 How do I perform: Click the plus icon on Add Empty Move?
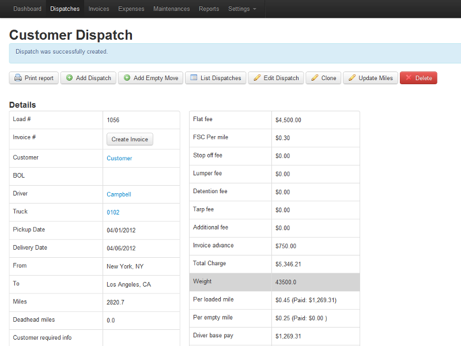(127, 78)
